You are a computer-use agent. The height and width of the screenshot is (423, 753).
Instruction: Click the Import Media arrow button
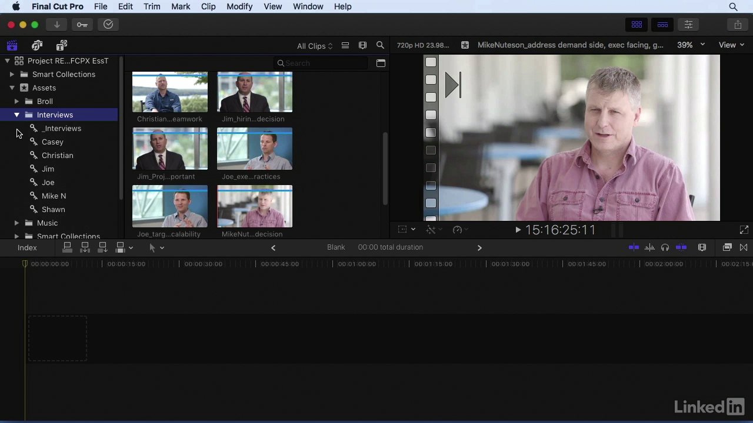(x=57, y=24)
